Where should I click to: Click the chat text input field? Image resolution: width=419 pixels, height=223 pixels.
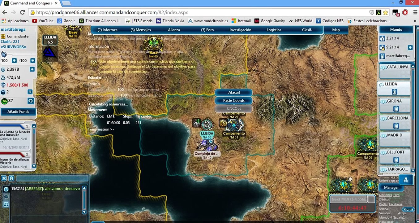click(x=52, y=178)
